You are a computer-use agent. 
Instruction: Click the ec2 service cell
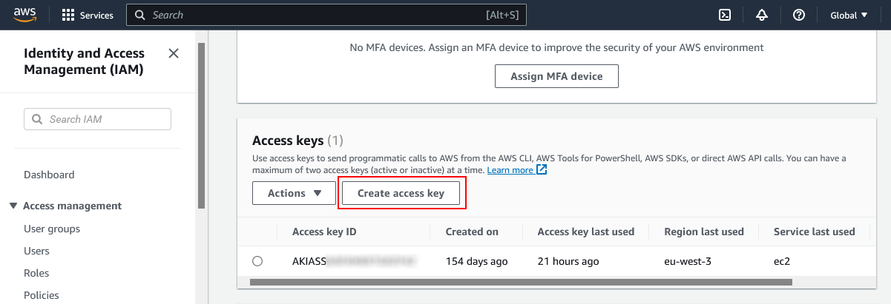(780, 261)
